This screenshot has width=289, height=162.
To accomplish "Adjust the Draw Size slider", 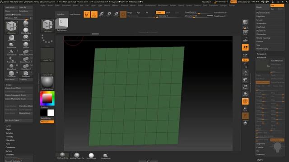I will point(199,16).
